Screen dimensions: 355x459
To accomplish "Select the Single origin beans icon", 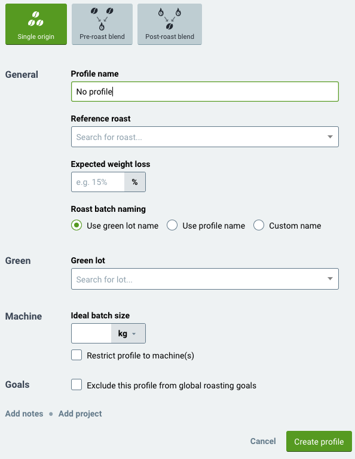I will pos(36,19).
